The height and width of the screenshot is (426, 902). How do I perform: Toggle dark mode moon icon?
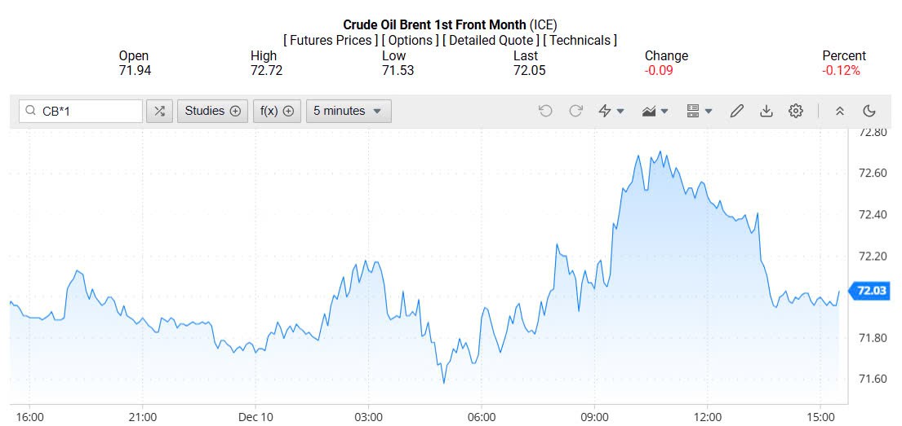pos(869,111)
